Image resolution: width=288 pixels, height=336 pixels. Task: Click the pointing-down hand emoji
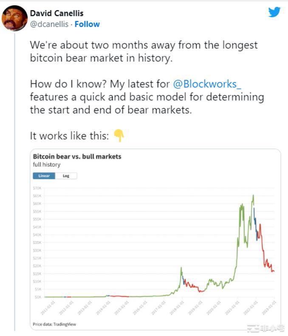(x=119, y=136)
